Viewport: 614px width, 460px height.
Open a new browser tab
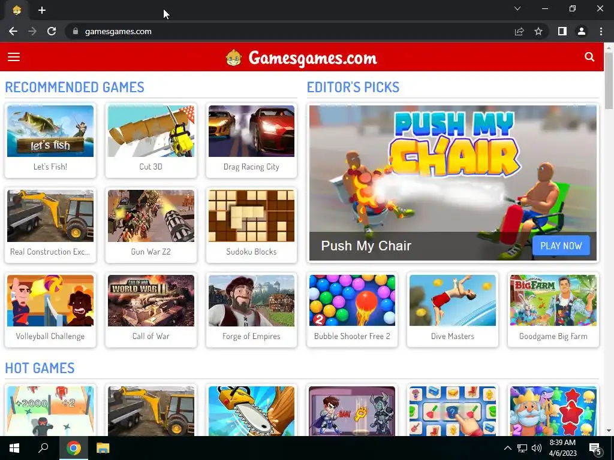(x=42, y=10)
